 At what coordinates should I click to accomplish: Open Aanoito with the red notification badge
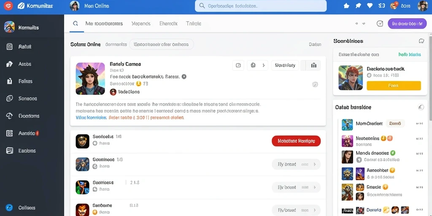(32, 133)
